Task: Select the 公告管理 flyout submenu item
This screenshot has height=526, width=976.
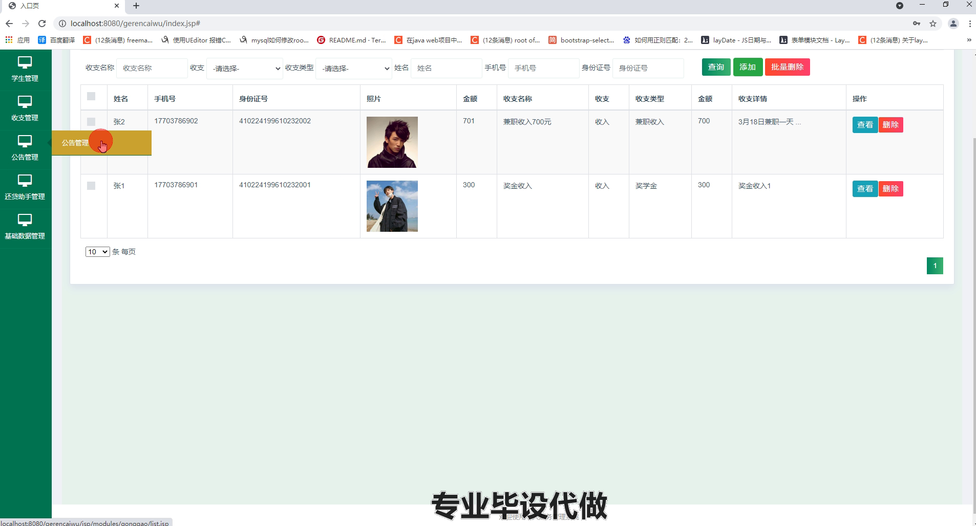Action: pos(101,143)
